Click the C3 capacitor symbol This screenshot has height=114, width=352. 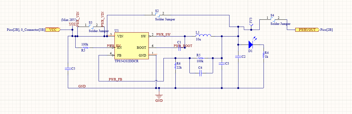click(222, 64)
